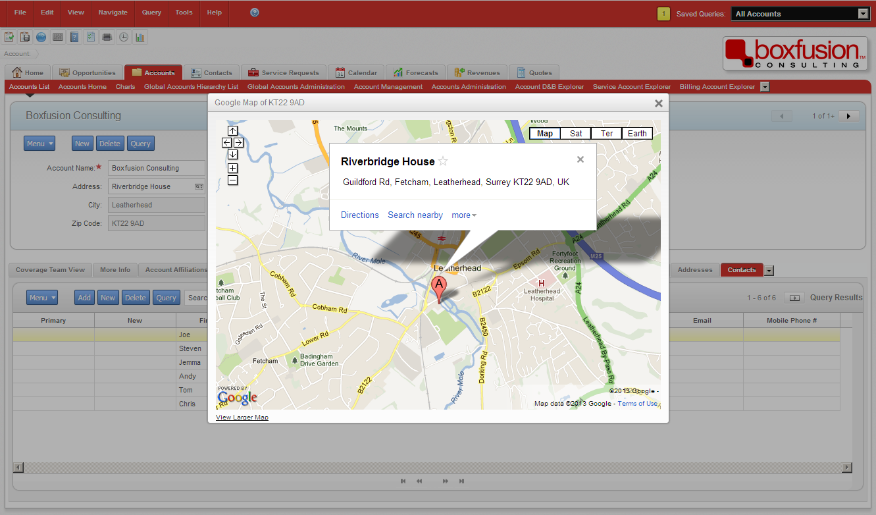Click the Add button in contacts list
This screenshot has width=876, height=515.
(x=84, y=298)
